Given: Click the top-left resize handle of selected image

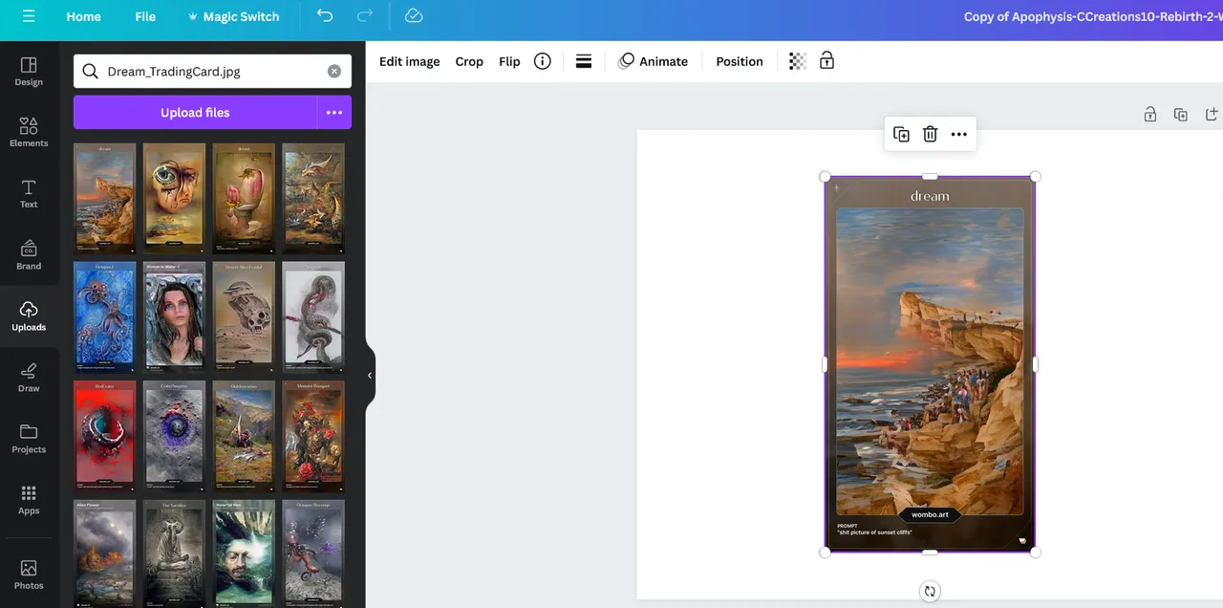Looking at the screenshot, I should click(826, 177).
